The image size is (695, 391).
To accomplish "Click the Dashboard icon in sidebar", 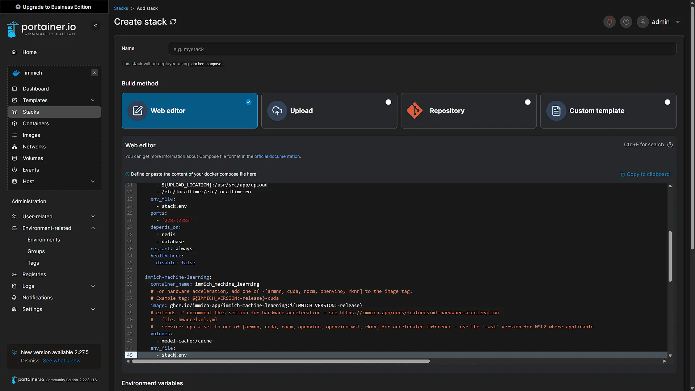I will [14, 89].
